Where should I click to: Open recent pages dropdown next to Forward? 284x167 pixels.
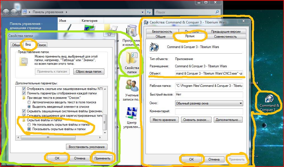(x=19, y=13)
